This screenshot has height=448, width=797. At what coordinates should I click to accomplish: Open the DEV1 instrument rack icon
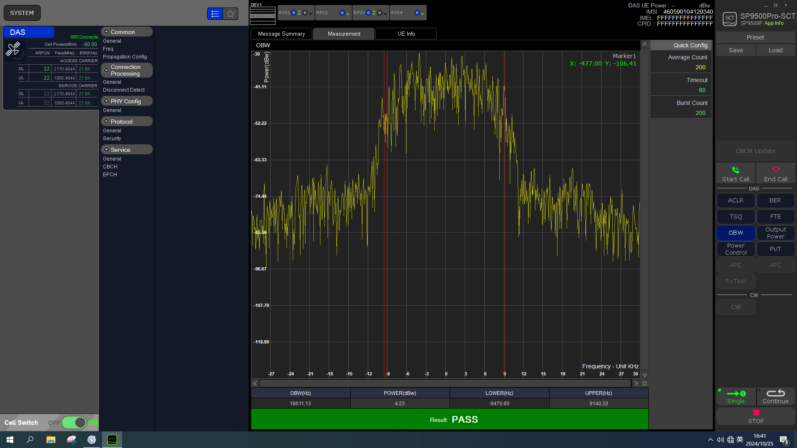[263, 15]
